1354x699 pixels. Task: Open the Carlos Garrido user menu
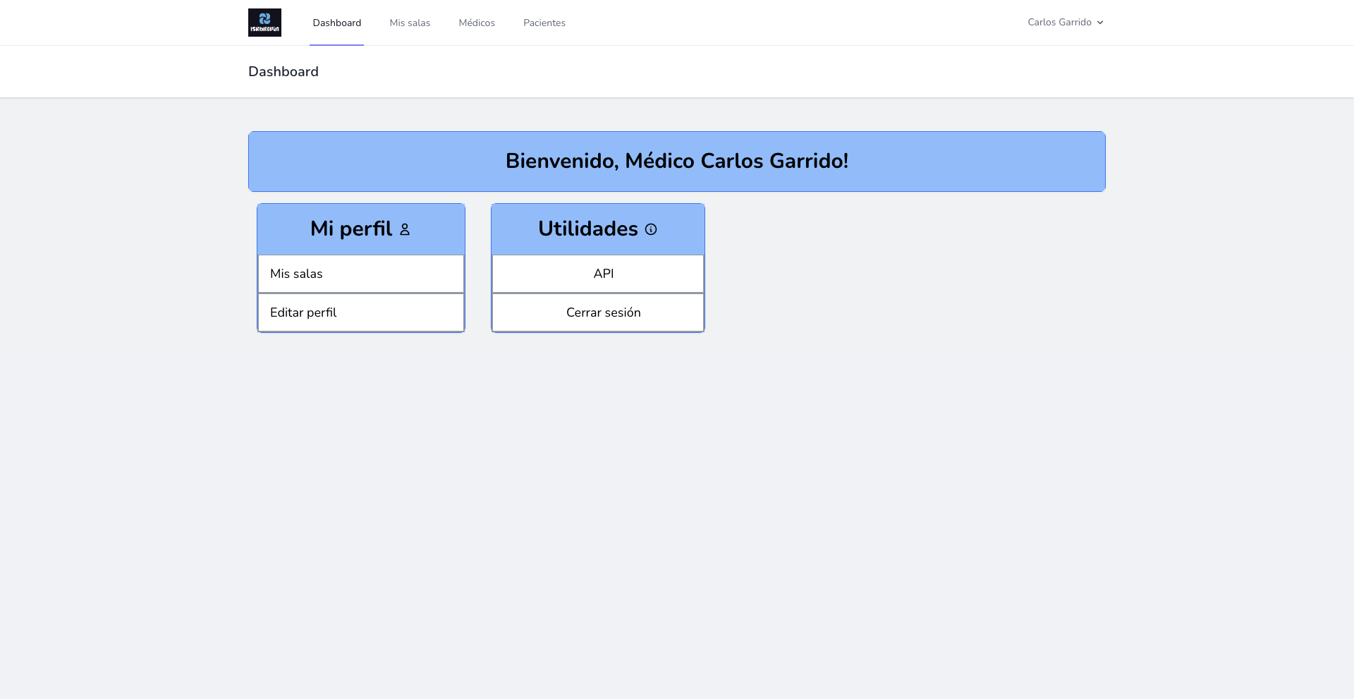click(1059, 23)
